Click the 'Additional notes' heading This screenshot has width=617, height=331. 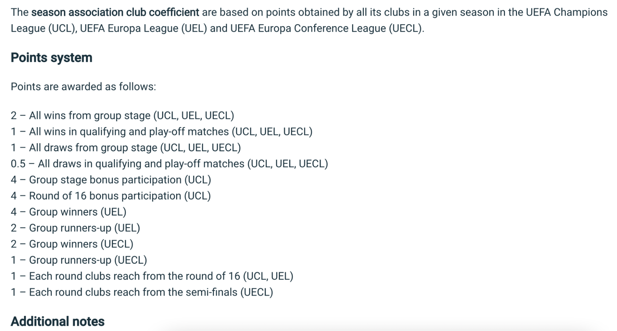[58, 321]
